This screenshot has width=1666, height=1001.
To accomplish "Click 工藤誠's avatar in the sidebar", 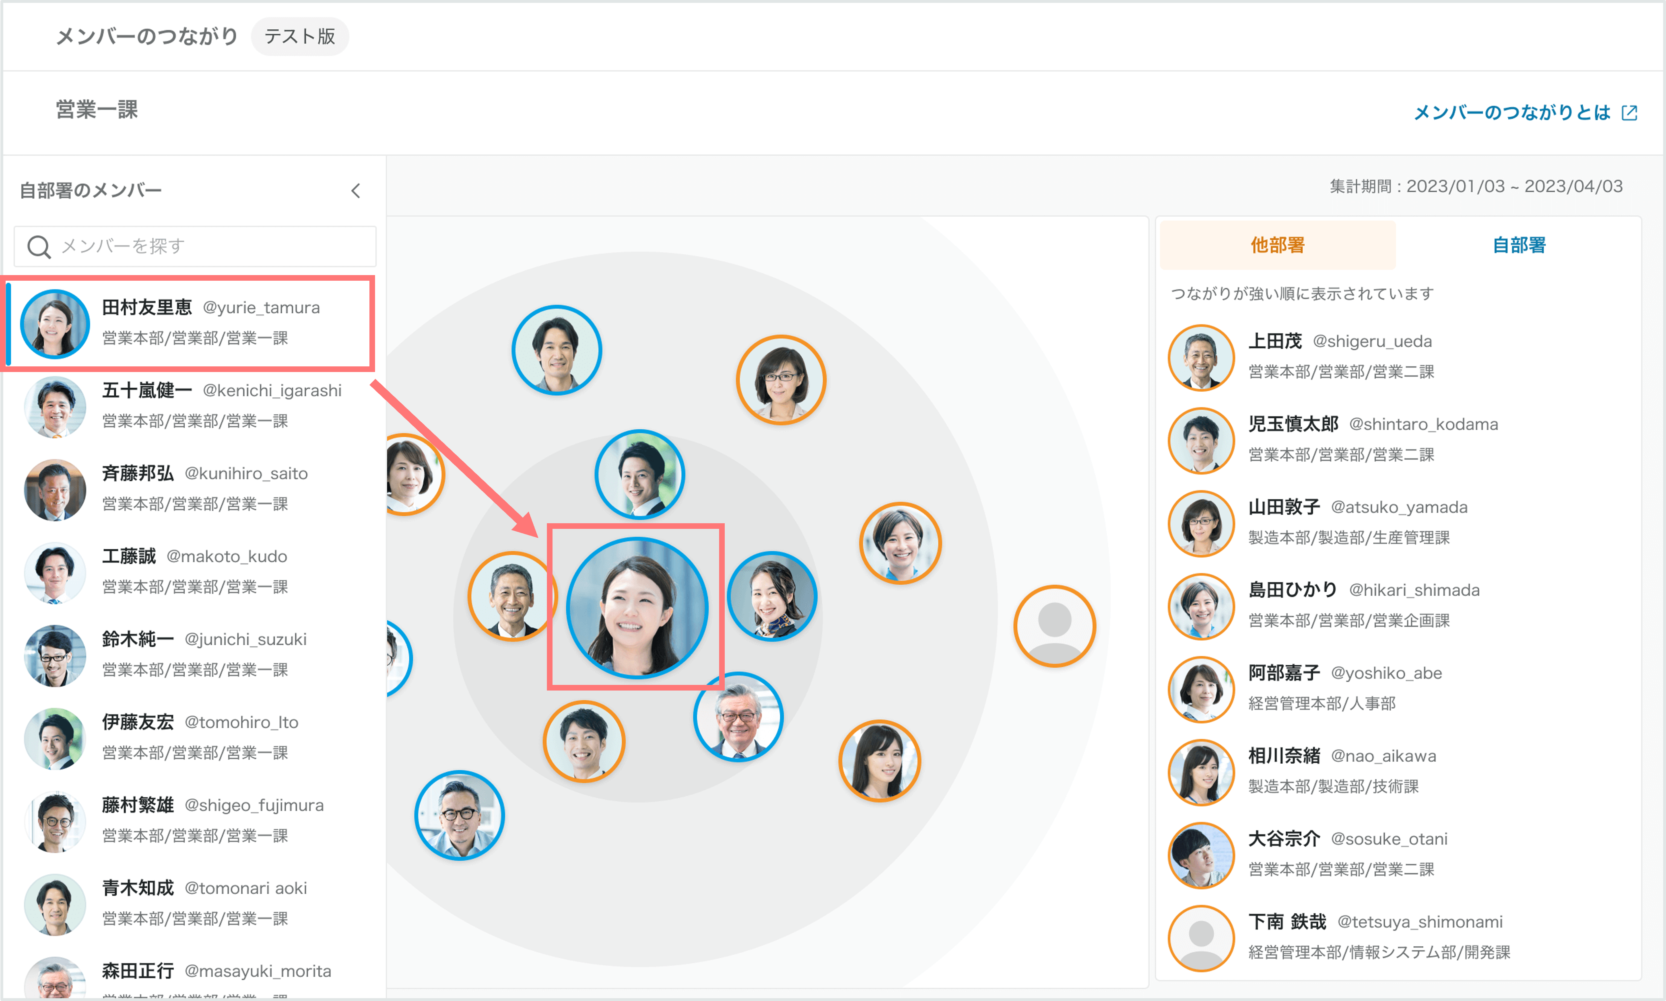I will pos(55,573).
